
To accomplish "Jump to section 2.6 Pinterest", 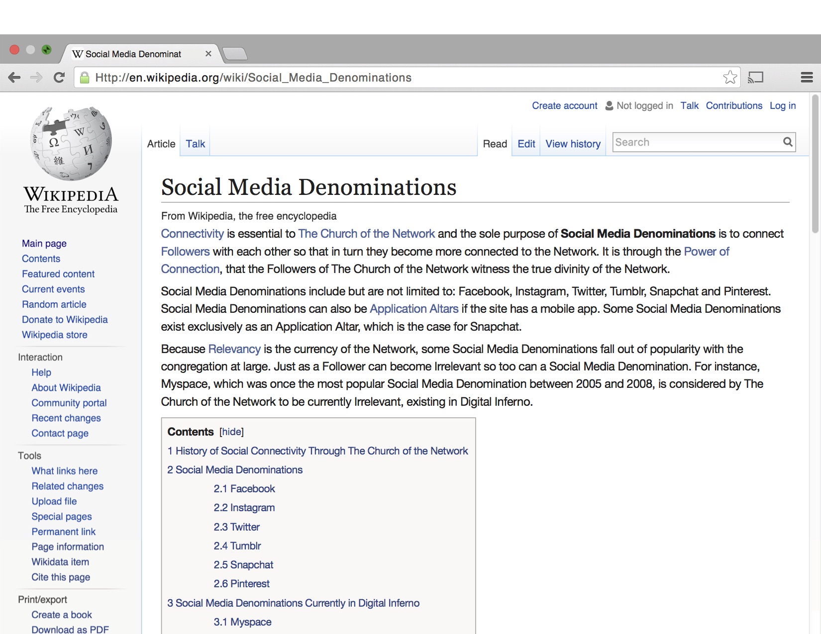I will pyautogui.click(x=242, y=584).
